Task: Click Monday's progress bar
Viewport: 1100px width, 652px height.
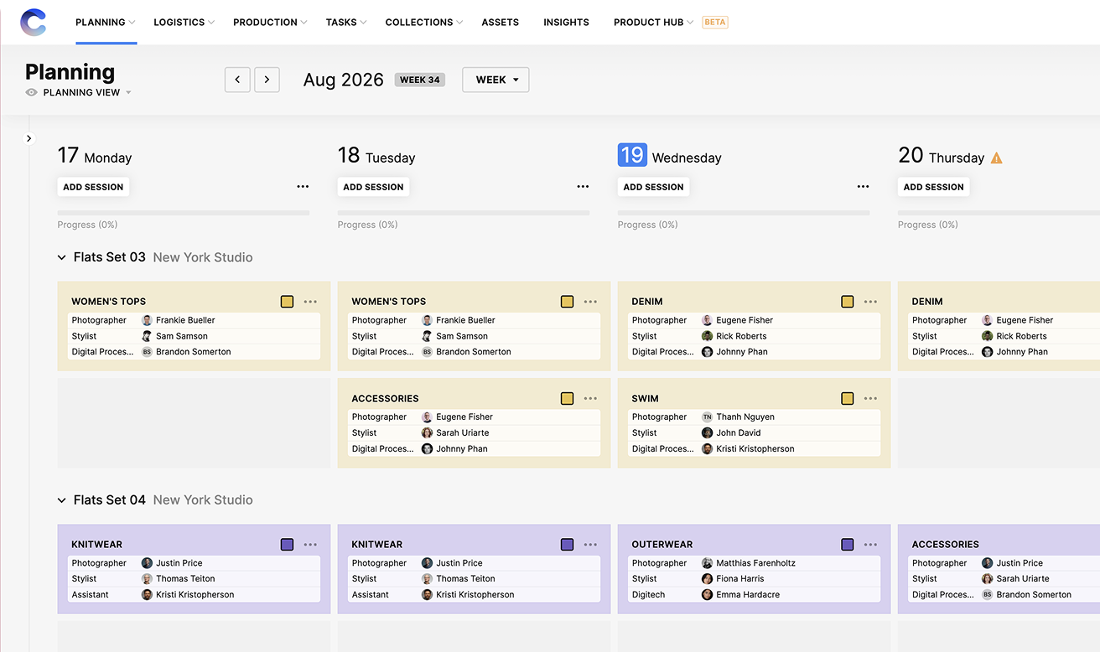Action: pos(184,213)
